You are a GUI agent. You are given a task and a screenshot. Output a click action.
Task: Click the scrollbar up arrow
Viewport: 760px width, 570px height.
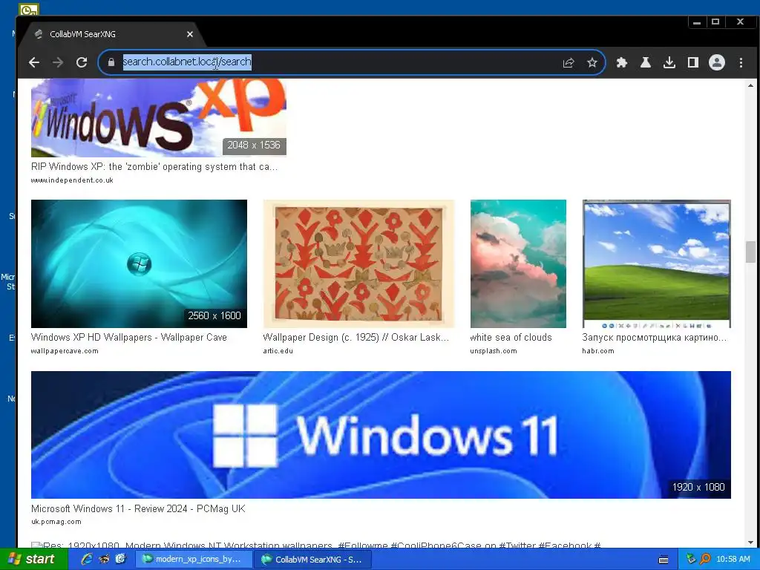pos(750,86)
